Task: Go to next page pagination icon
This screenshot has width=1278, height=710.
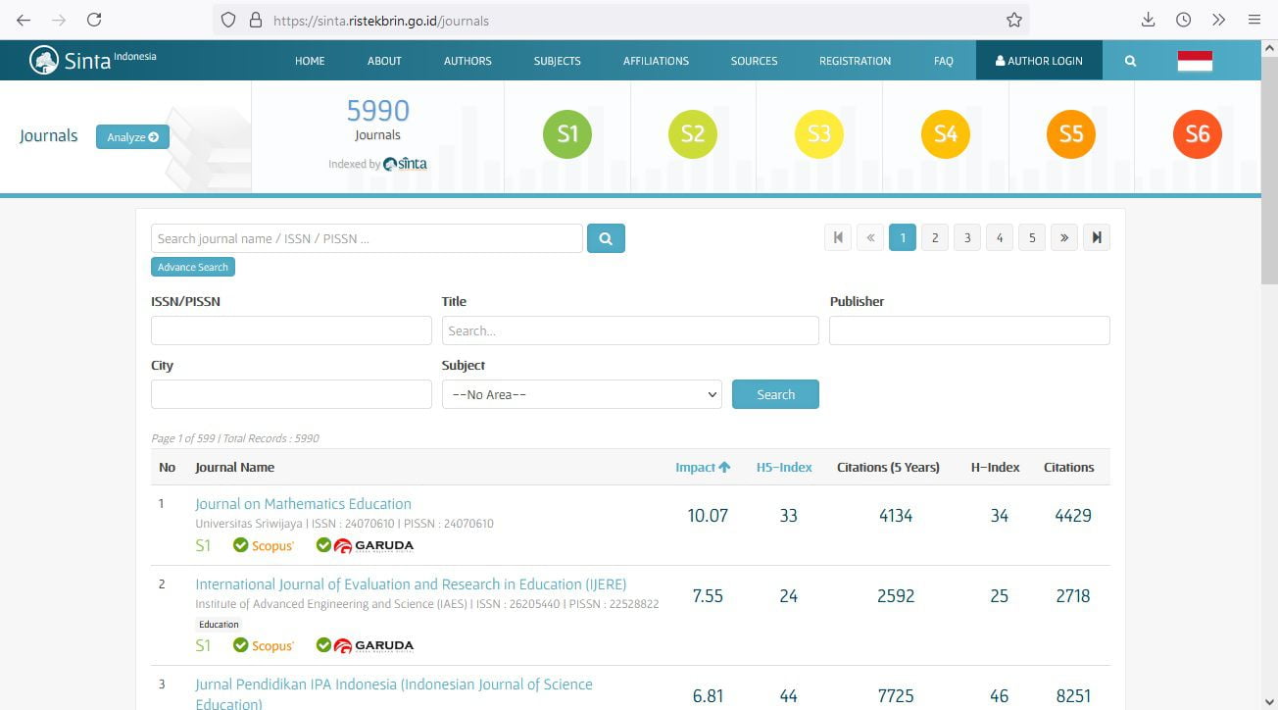Action: point(1064,237)
